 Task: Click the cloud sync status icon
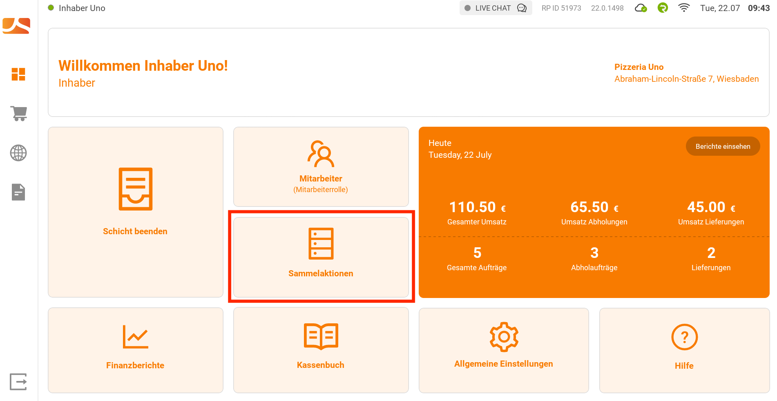pyautogui.click(x=641, y=8)
